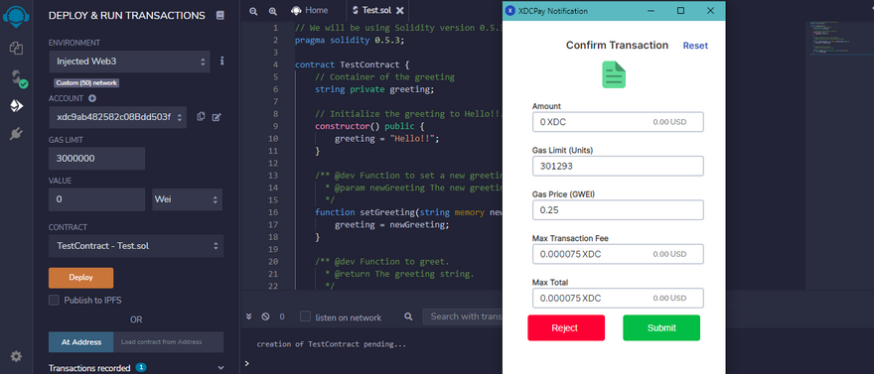The width and height of the screenshot is (874, 374).
Task: Click XDCPay Gas Price GWEI field
Action: pyautogui.click(x=618, y=210)
